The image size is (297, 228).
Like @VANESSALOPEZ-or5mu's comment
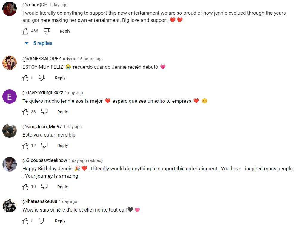pyautogui.click(x=25, y=78)
